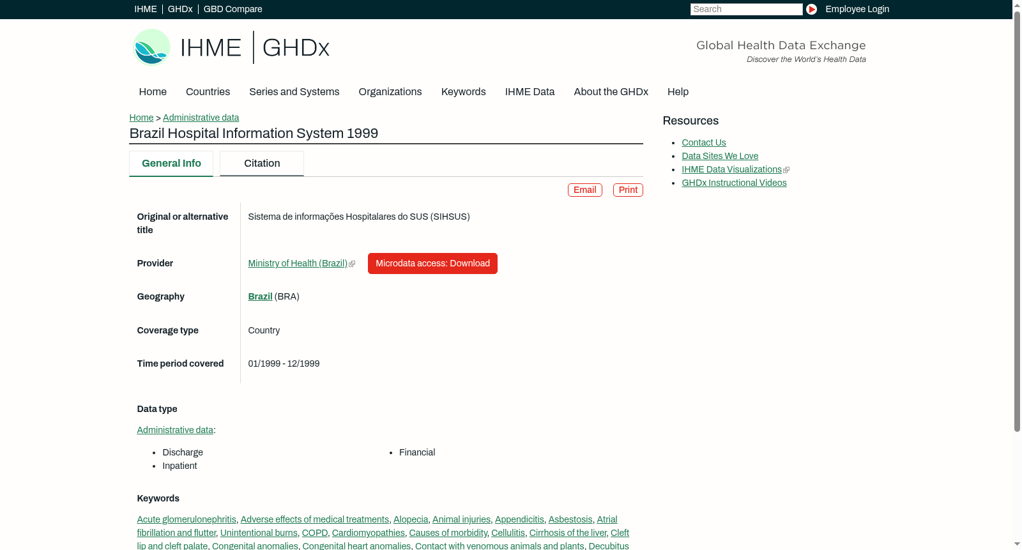
Task: Click Employee Login link
Action: [x=857, y=9]
